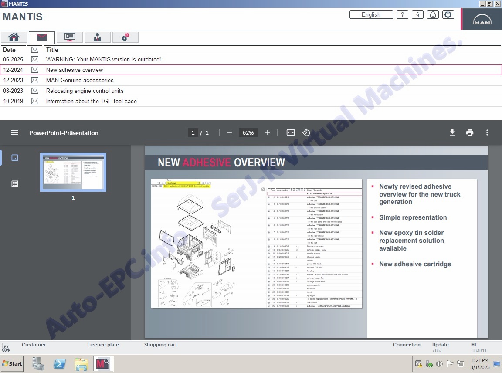Change language with English button
The image size is (502, 373).
coord(371,15)
